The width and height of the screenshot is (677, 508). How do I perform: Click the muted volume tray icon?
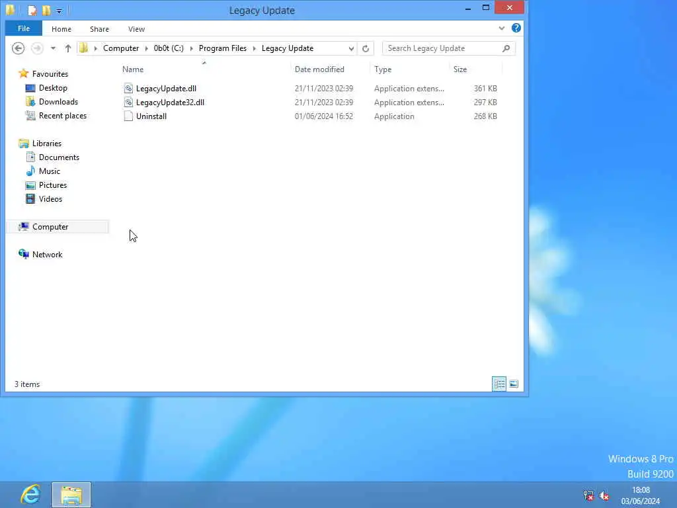604,495
